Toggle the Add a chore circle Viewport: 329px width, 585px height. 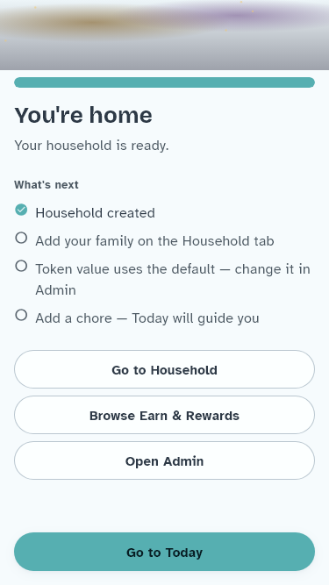pos(21,315)
